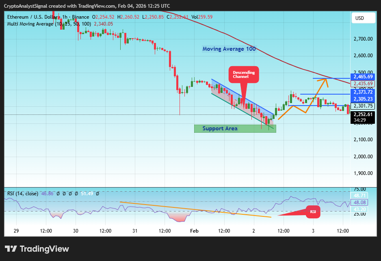
Task: Click the 2,700.00 price axis tick
Action: click(x=363, y=39)
